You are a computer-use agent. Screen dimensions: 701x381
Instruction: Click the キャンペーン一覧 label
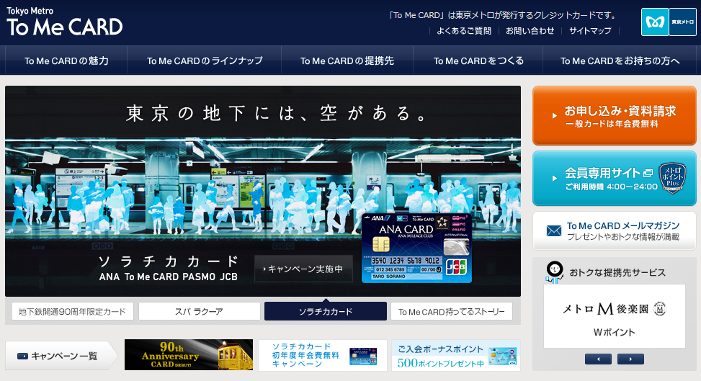pyautogui.click(x=64, y=356)
